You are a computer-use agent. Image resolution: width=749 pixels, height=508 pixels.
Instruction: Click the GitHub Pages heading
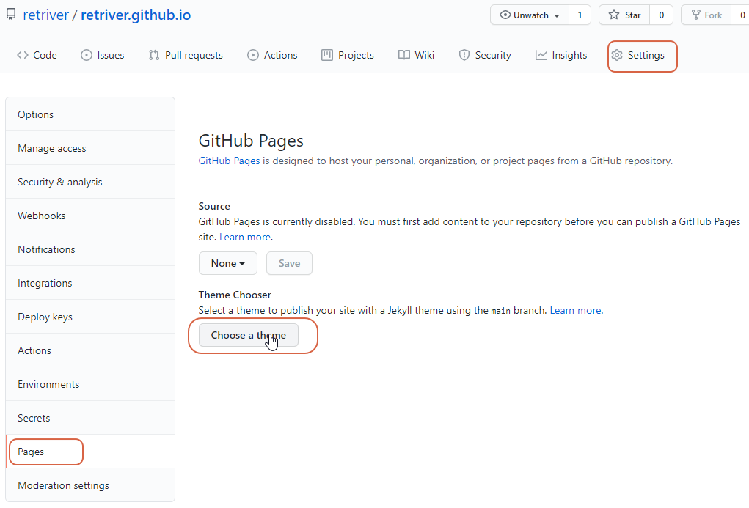251,141
